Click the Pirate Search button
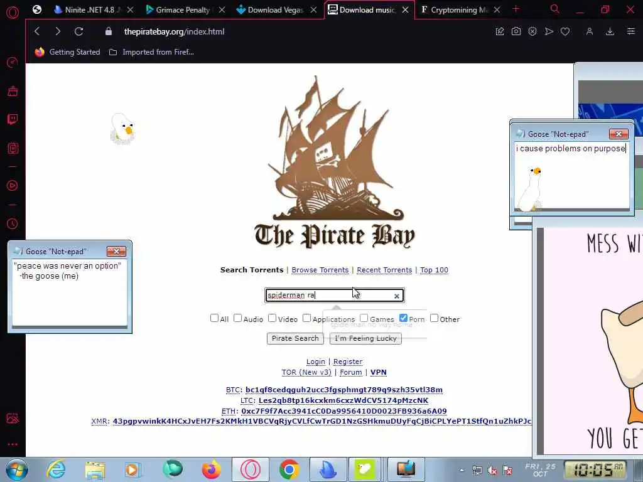Screen dimensions: 643x482 click(295, 338)
